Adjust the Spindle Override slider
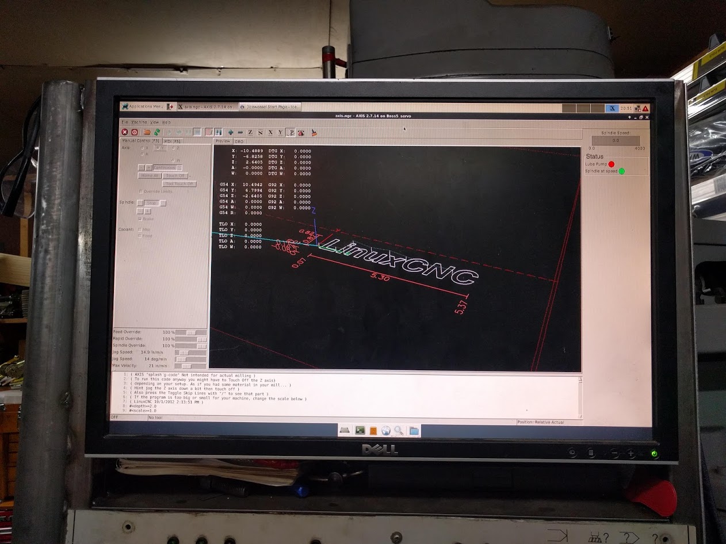Viewport: 726px width, 544px height. point(190,346)
